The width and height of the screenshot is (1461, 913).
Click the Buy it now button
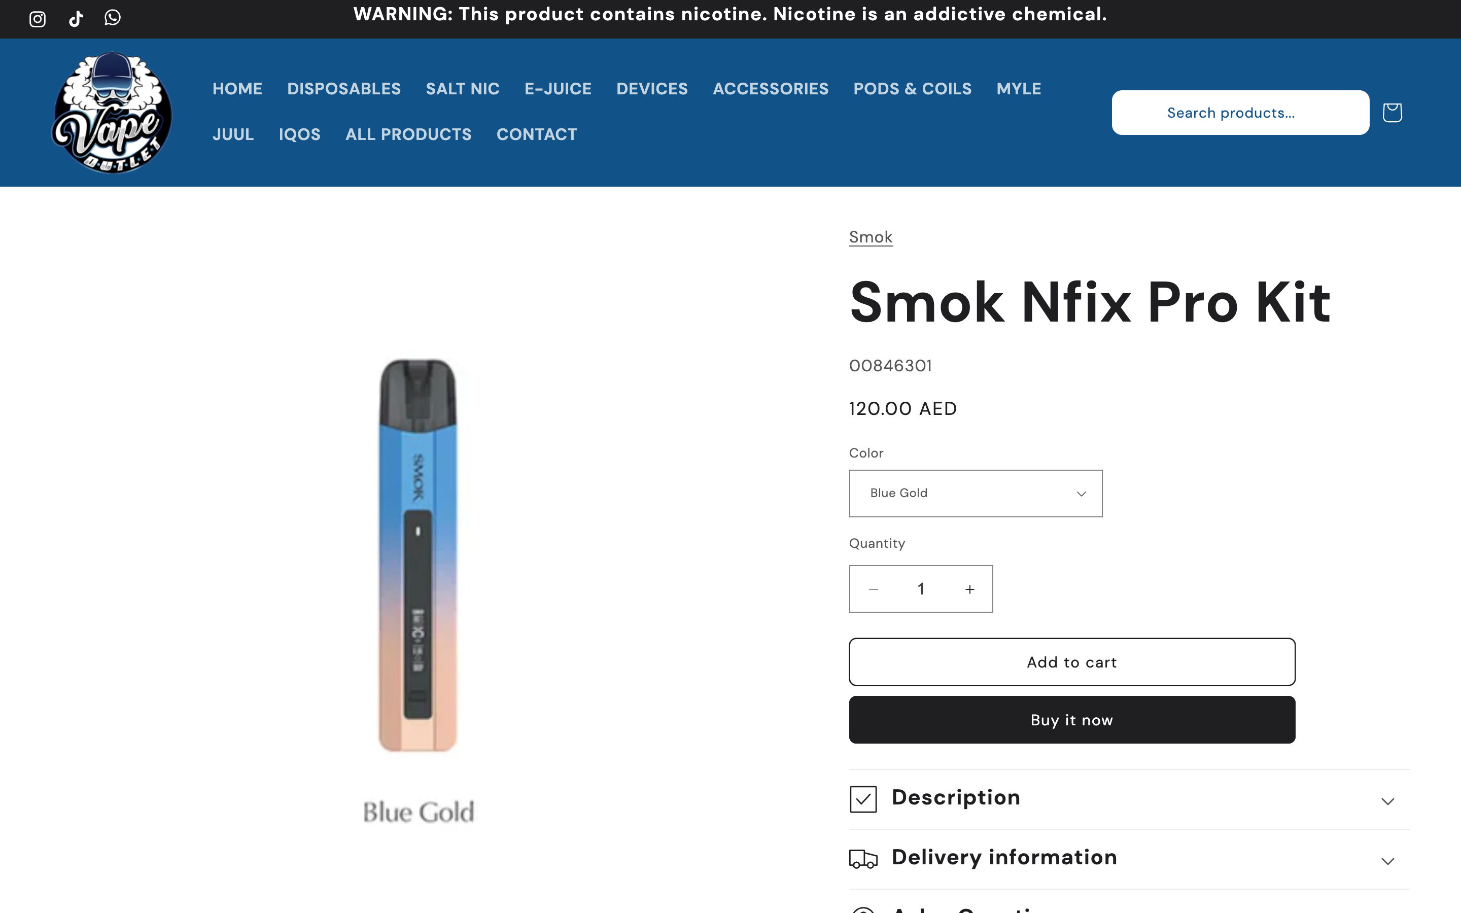pos(1071,719)
